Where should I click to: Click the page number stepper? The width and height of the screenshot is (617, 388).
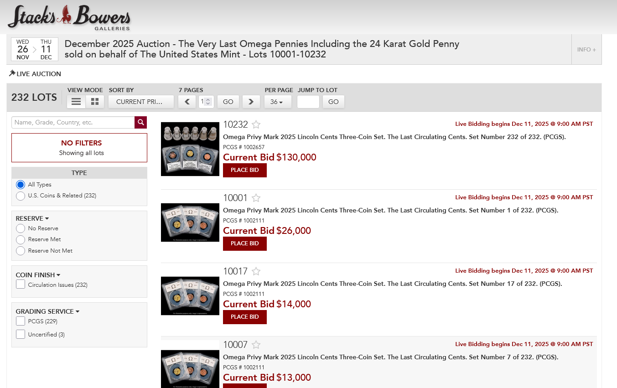coord(208,102)
